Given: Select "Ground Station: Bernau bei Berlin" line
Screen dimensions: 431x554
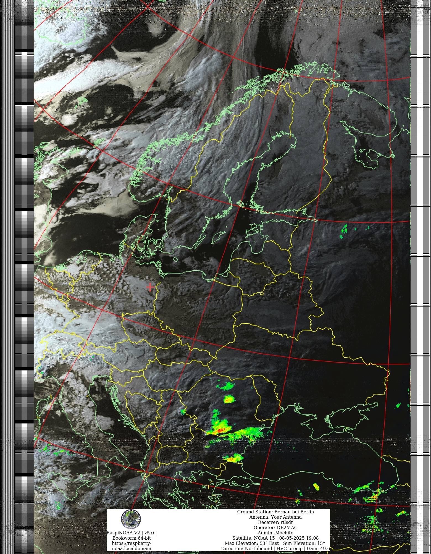Looking at the screenshot, I should tap(275, 512).
